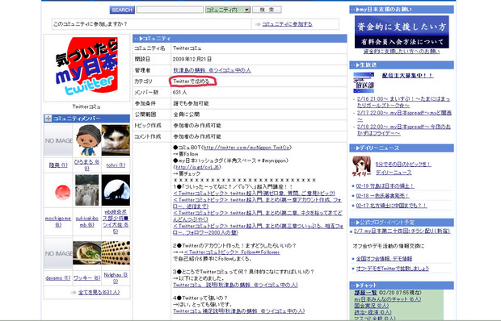
Task: Open 政治・経済 chat room link
Action: 373,312
